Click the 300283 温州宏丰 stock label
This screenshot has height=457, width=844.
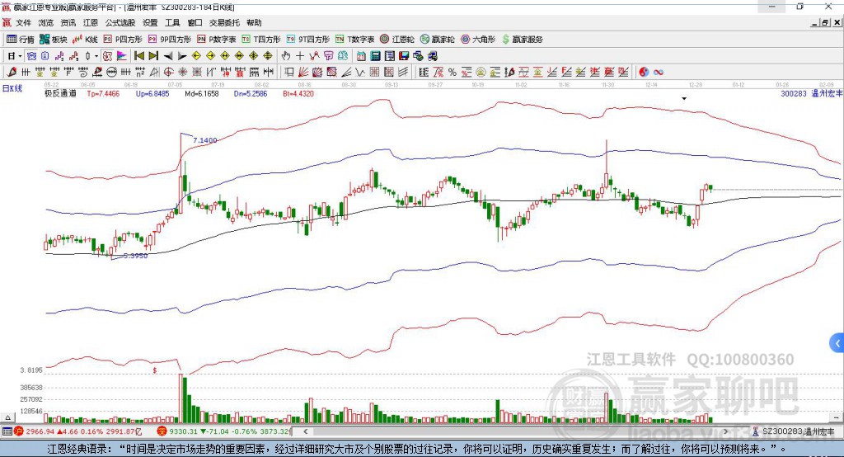(x=812, y=94)
